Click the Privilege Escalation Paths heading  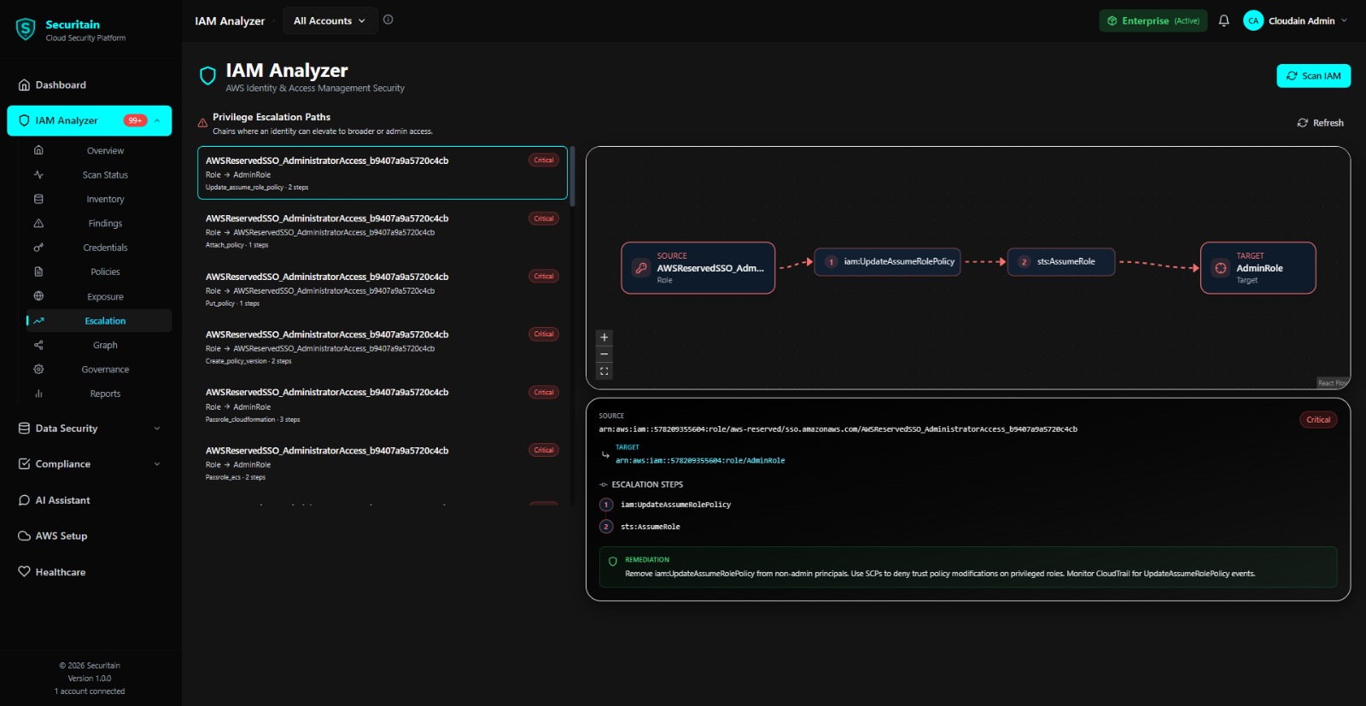click(271, 117)
